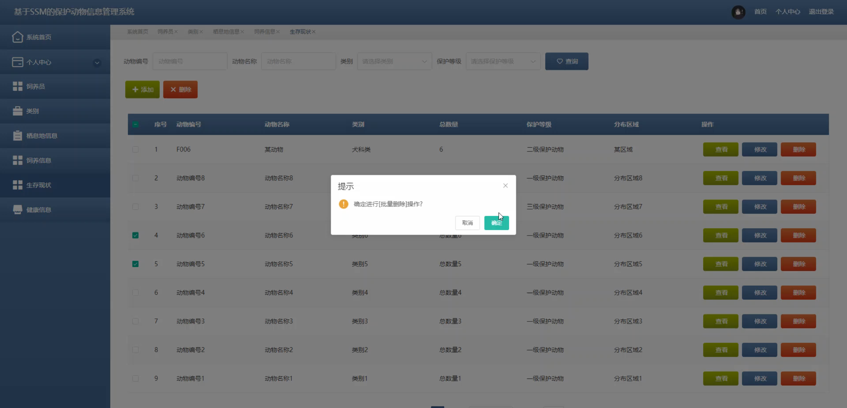
Task: Click the 类别 briefcase icon in sidebar
Action: tap(17, 111)
